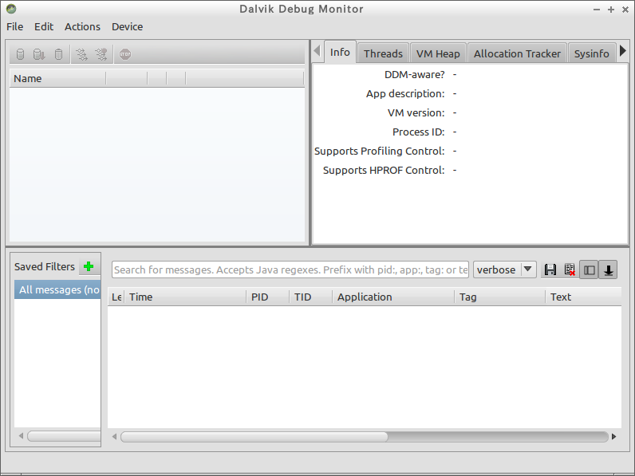This screenshot has height=476, width=635.
Task: Click left arrow of filters scrollbar
Action: pos(21,436)
